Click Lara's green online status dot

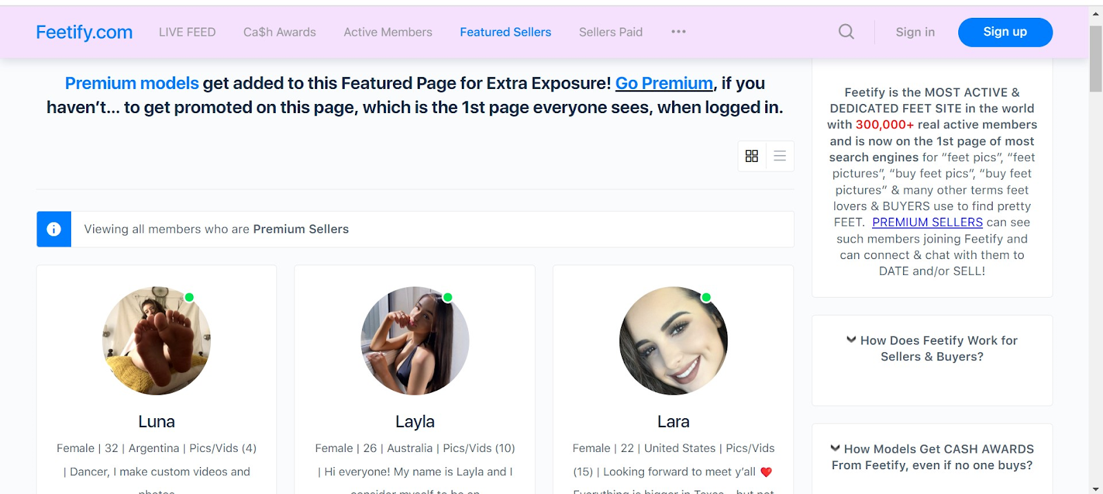706,298
